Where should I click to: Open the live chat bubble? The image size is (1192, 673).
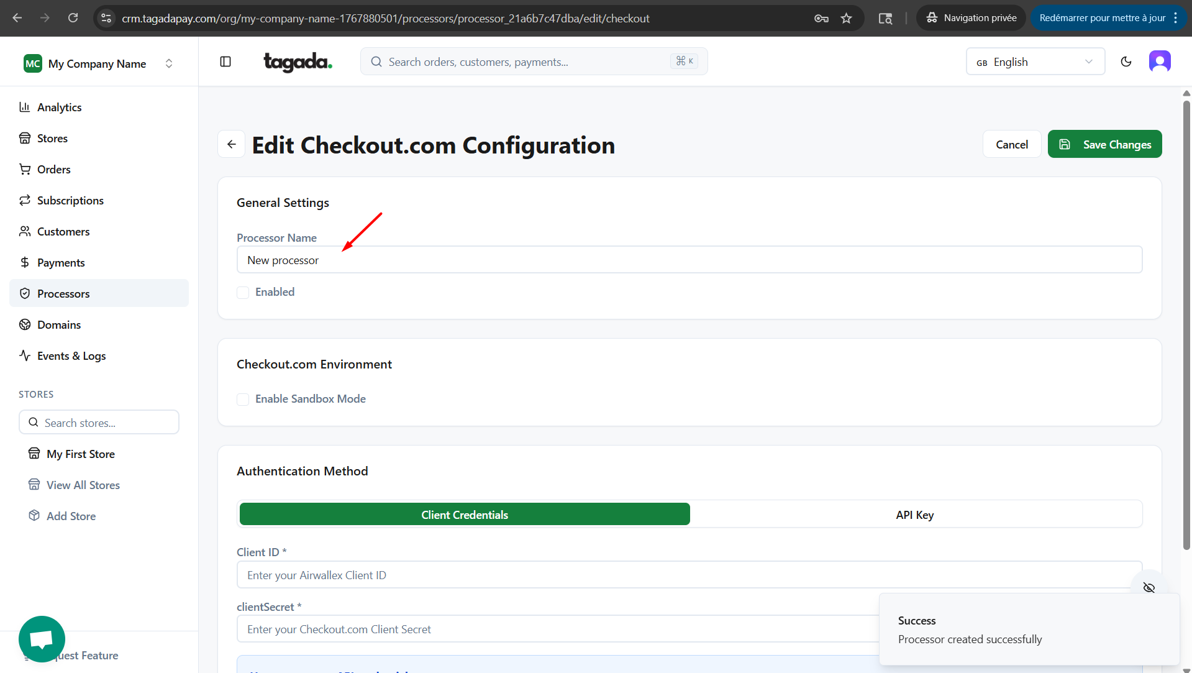(x=42, y=638)
